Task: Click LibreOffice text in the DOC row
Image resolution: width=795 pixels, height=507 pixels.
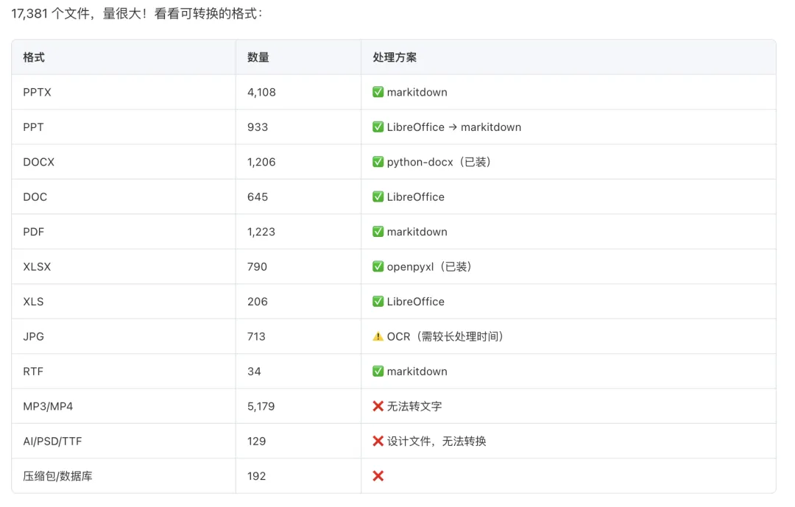Action: tap(416, 197)
